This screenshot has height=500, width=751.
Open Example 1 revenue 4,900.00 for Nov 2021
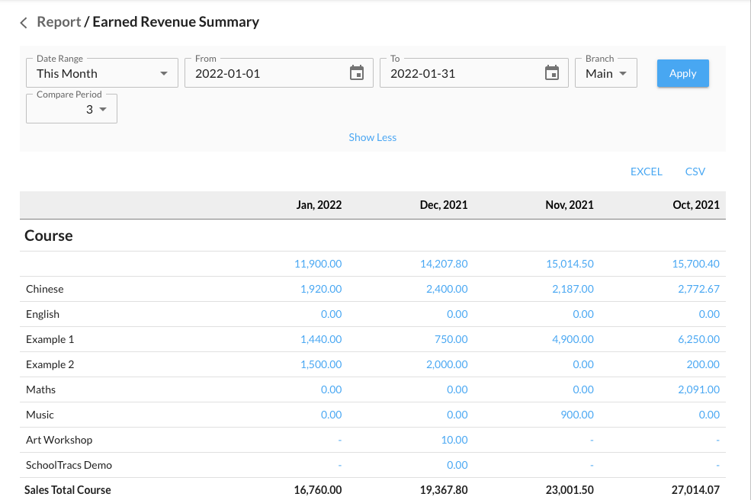click(x=573, y=339)
